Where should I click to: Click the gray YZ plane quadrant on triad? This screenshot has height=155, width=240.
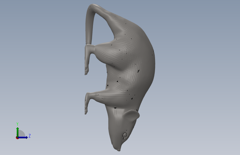tap(21, 133)
